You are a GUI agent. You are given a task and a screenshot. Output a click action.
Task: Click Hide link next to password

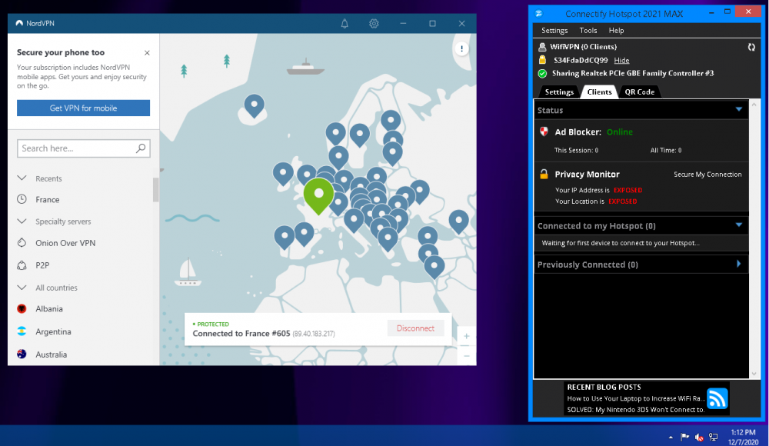[621, 60]
